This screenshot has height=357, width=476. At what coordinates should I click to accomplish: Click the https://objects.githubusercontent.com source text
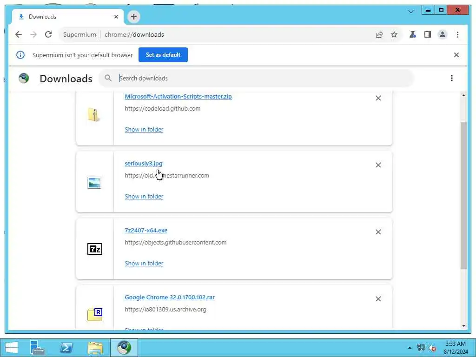coord(175,243)
